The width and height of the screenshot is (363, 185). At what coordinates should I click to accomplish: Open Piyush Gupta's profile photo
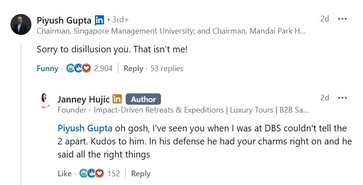point(21,24)
